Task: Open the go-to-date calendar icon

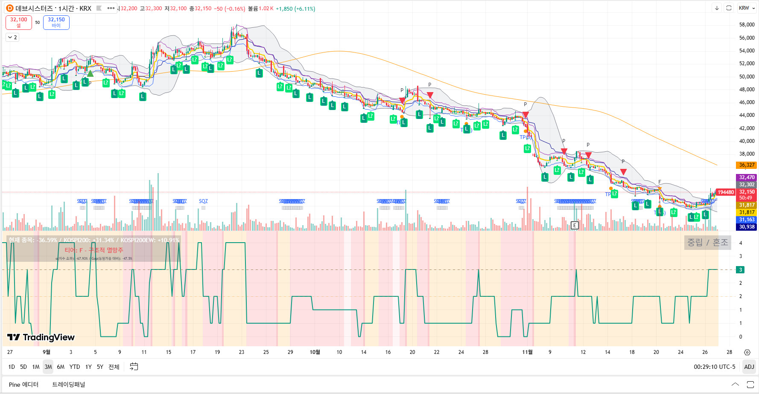Action: coord(134,367)
